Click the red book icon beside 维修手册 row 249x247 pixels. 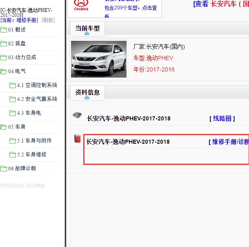tap(78, 138)
